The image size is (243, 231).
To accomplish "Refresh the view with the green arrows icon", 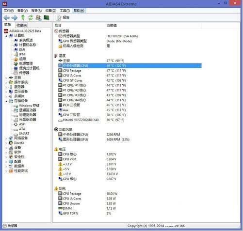I will click(31, 17).
